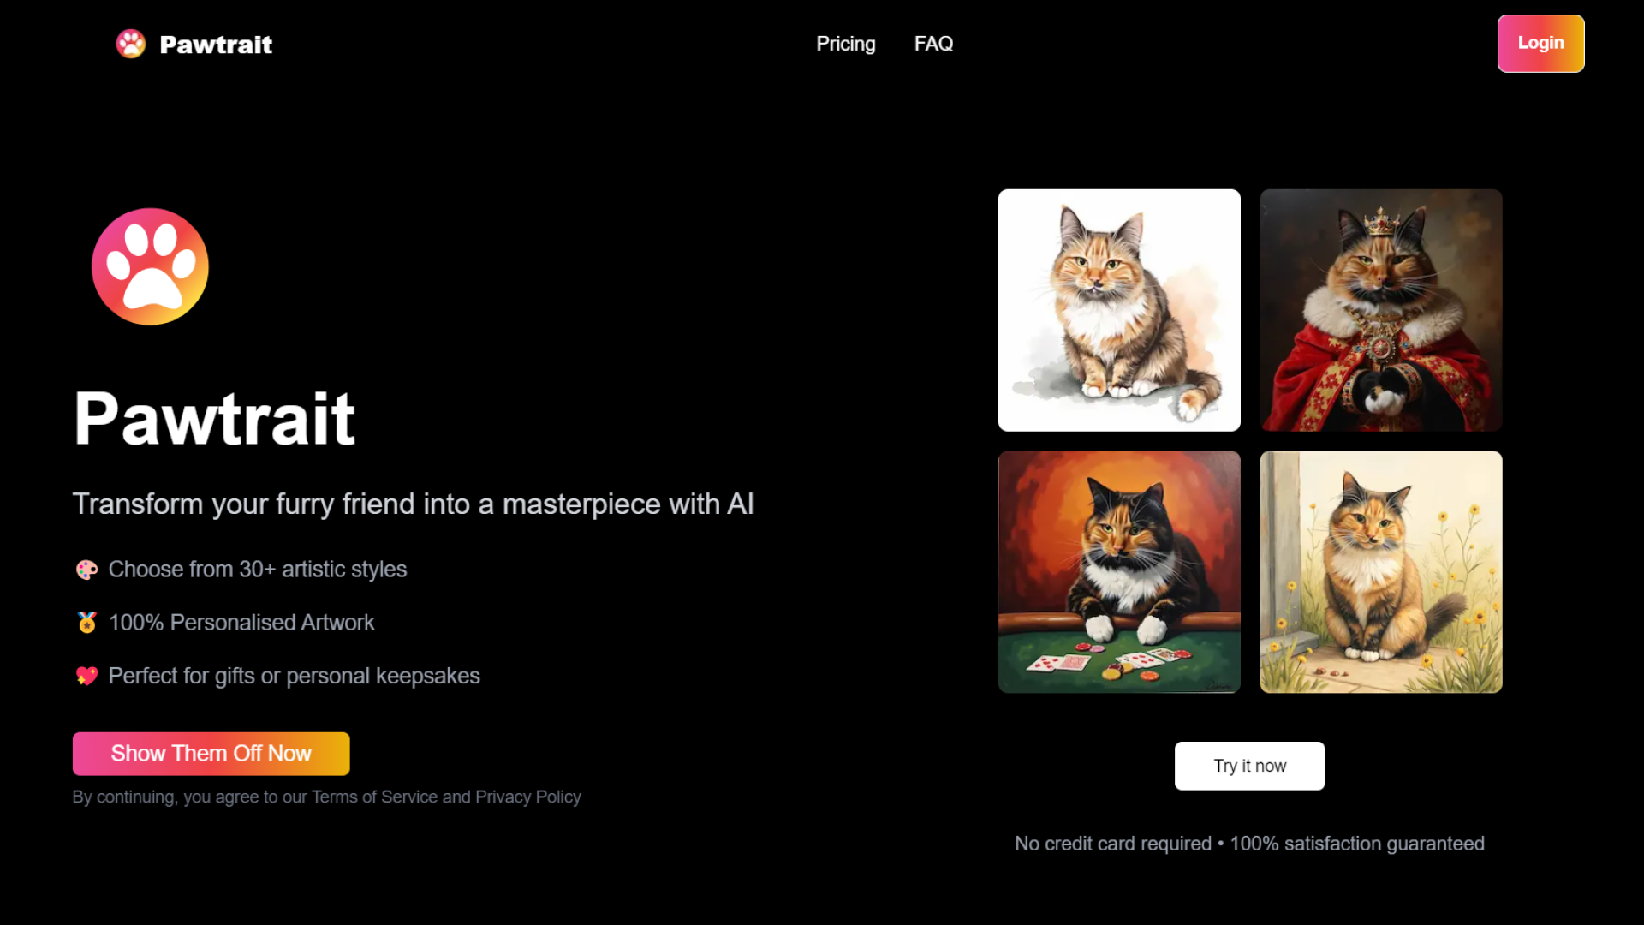The width and height of the screenshot is (1644, 925).
Task: Click Show Them Off Now button
Action: point(211,754)
